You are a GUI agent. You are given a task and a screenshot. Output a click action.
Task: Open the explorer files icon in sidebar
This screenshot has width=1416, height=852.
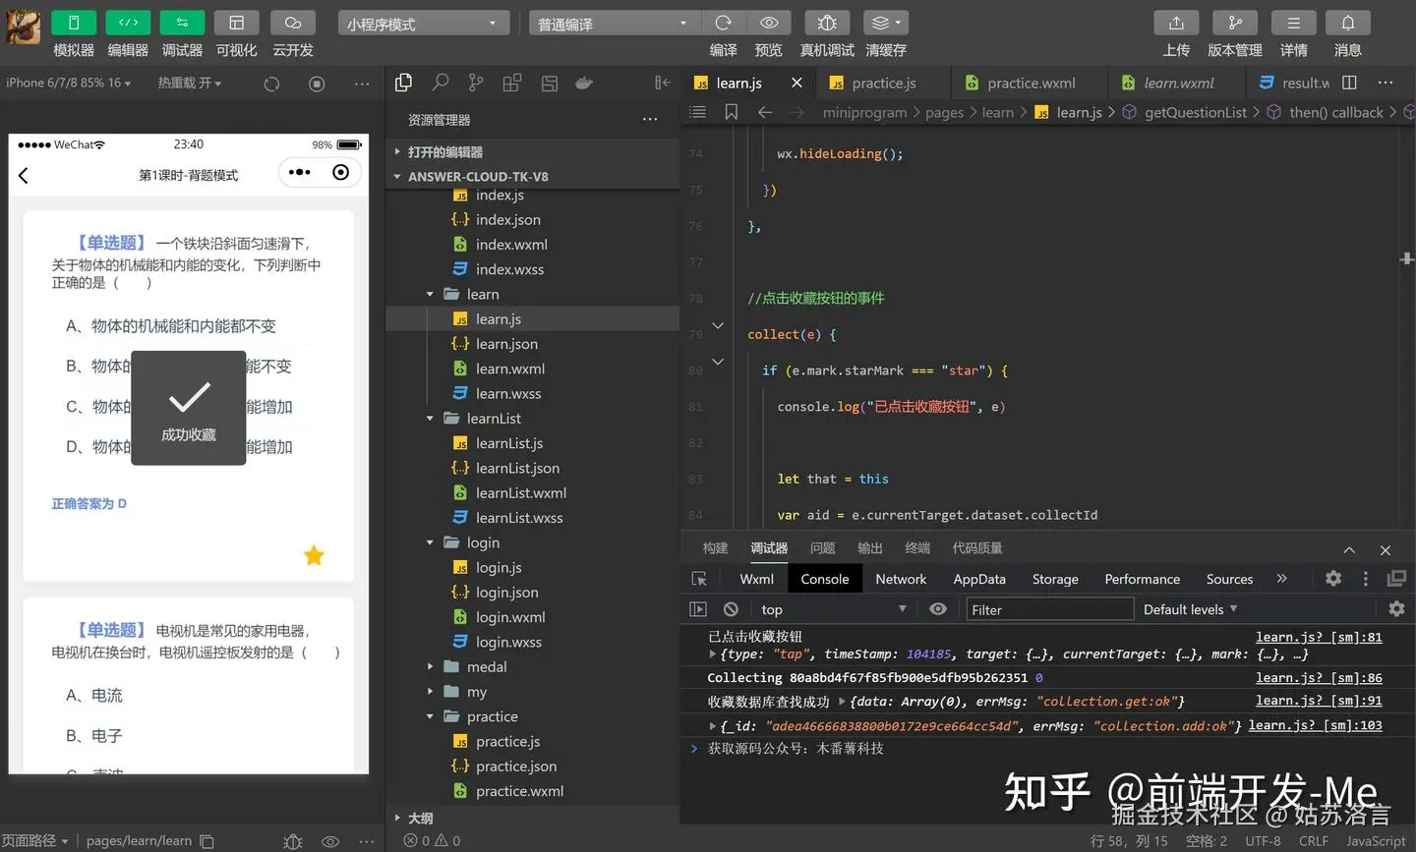pos(403,84)
